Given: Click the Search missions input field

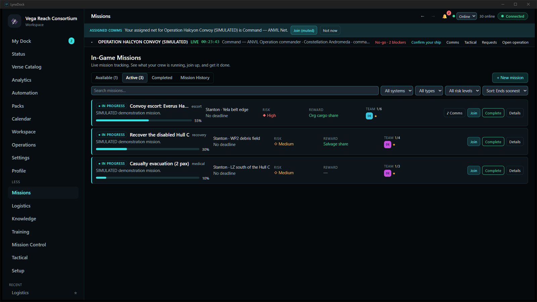Looking at the screenshot, I should 235,91.
